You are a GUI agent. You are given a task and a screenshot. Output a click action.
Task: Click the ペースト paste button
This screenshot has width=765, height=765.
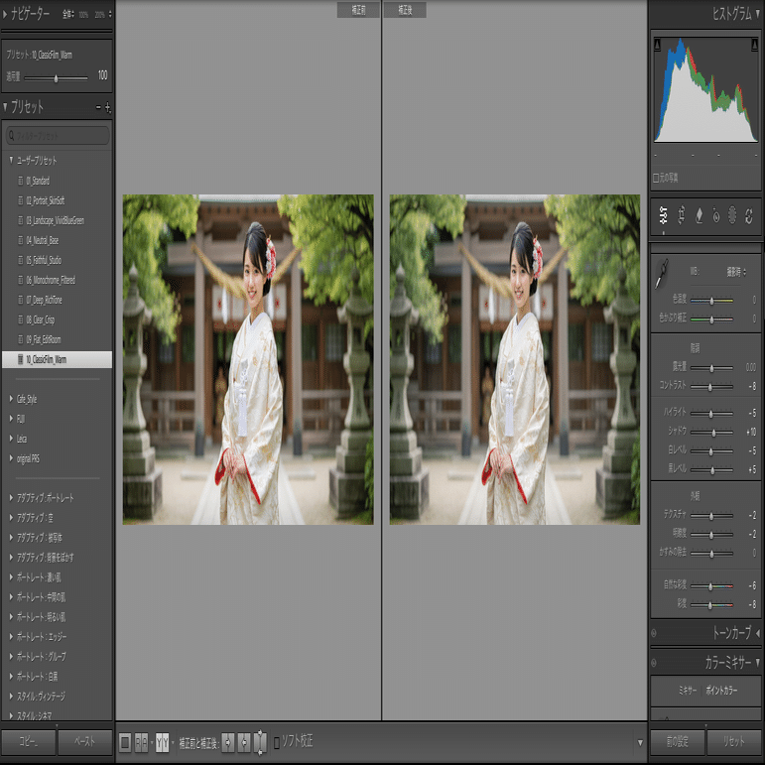tap(85, 742)
